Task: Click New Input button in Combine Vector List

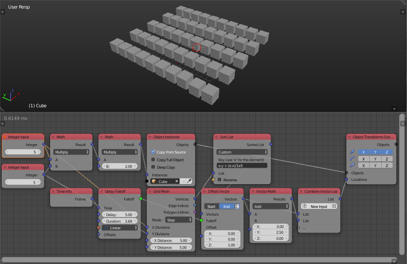Action: click(x=316, y=206)
